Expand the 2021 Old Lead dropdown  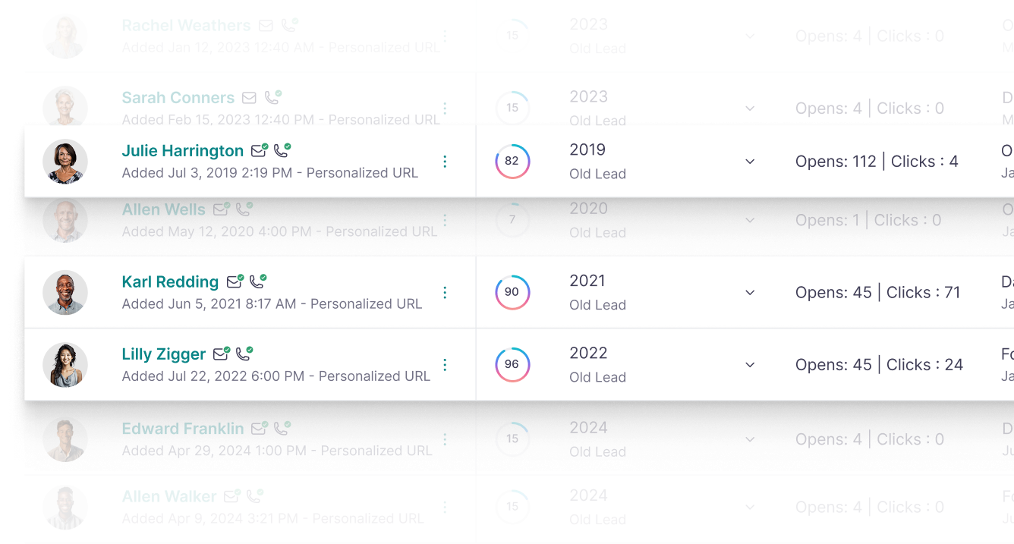click(x=750, y=293)
